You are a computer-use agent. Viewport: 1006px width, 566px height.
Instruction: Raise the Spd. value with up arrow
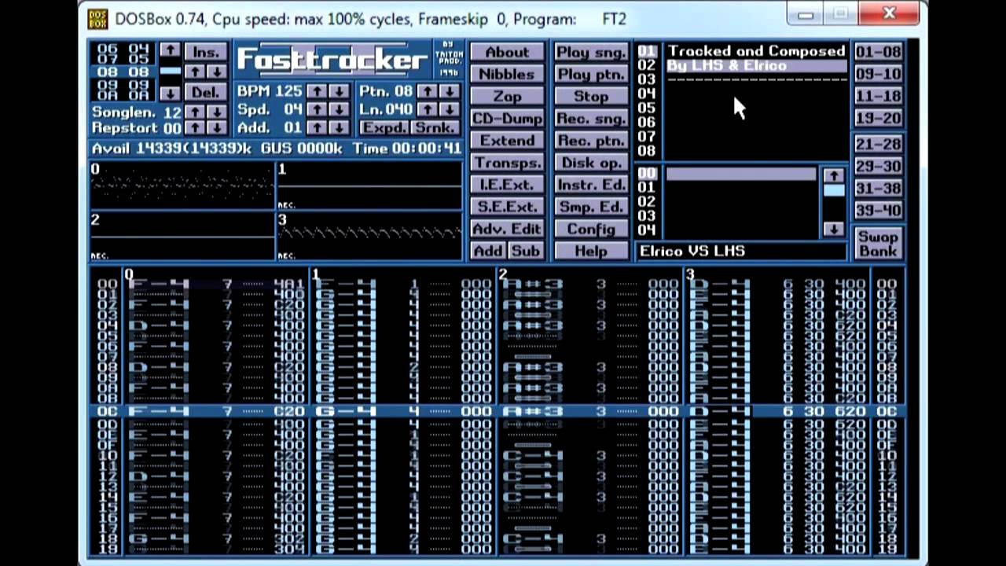pos(316,109)
